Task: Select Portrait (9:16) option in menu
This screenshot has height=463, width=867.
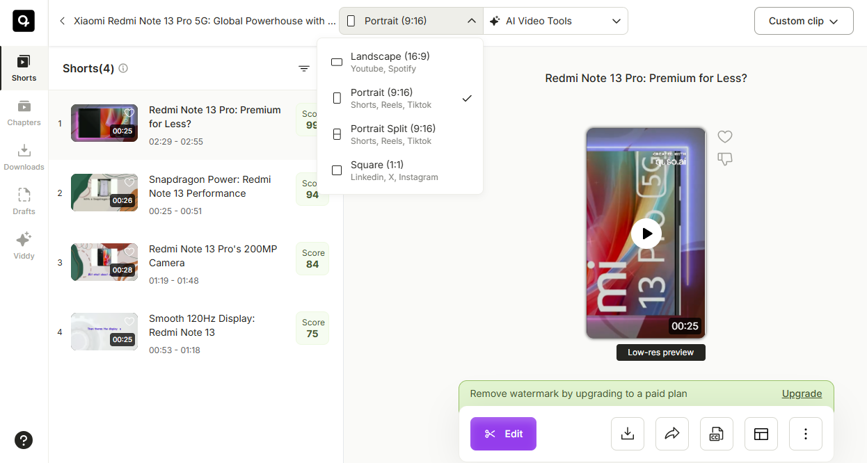Action: point(400,98)
